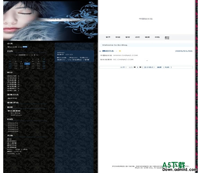Open the 2008/11 archive

(x=13, y=127)
